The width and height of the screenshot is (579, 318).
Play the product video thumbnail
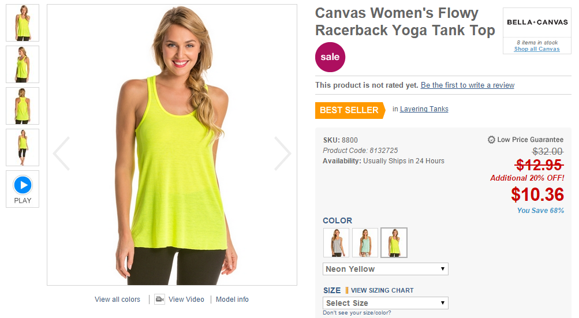[23, 189]
